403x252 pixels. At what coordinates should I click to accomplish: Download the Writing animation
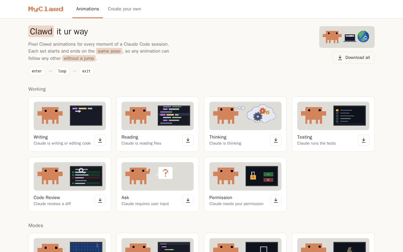click(100, 140)
